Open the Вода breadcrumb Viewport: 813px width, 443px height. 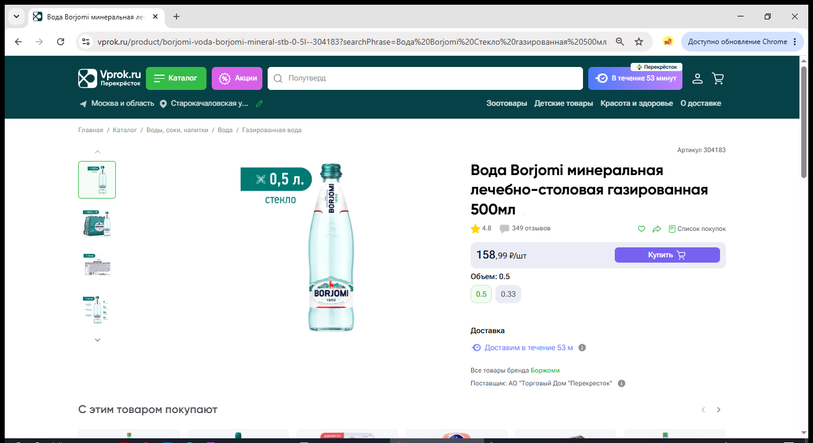click(225, 130)
